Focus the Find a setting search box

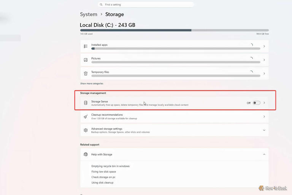146,5
